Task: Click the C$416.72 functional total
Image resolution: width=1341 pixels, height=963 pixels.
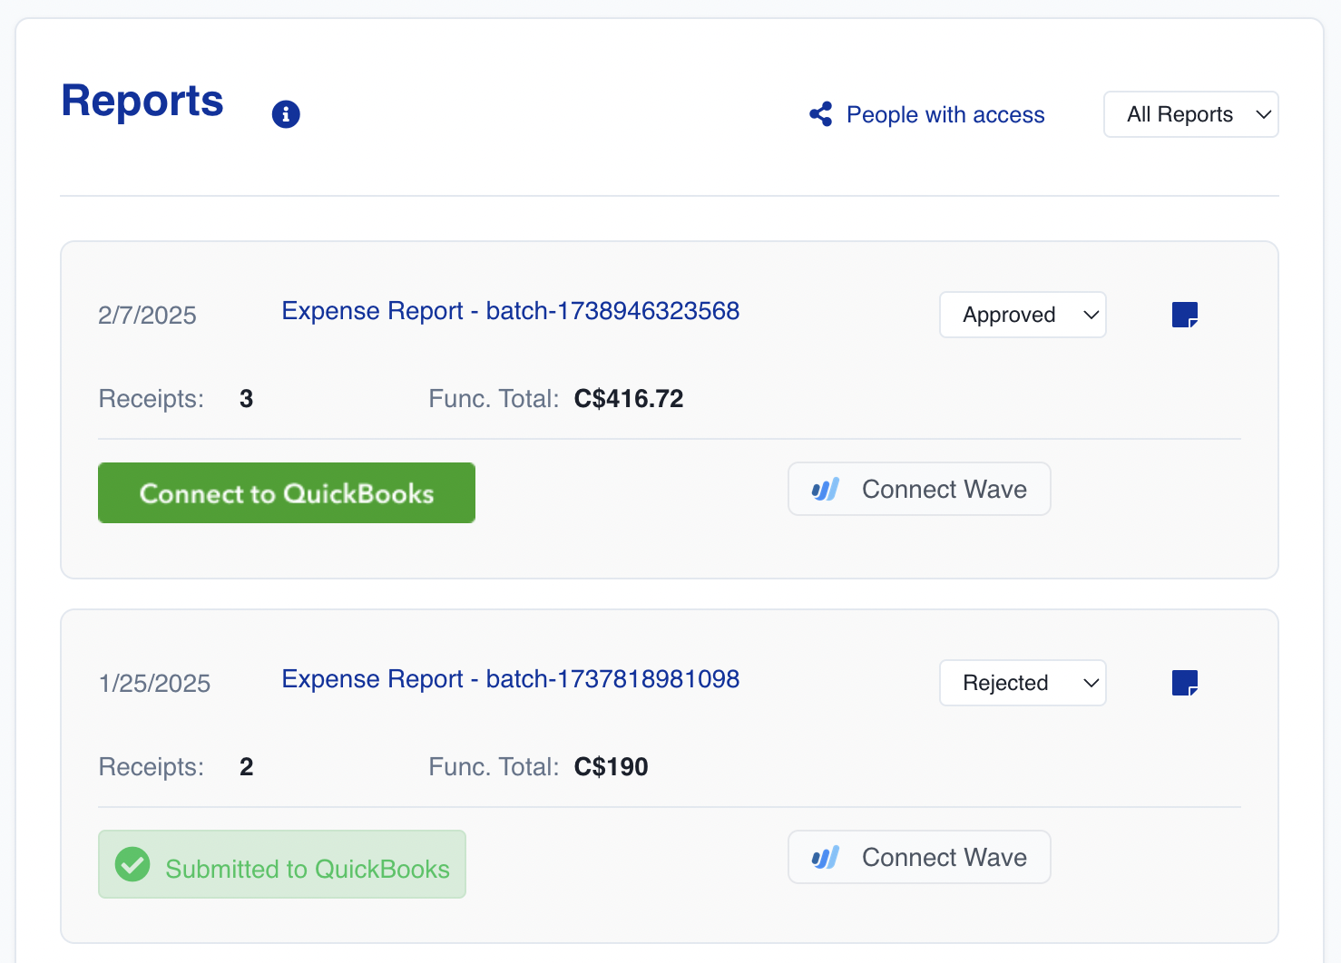Action: point(629,399)
